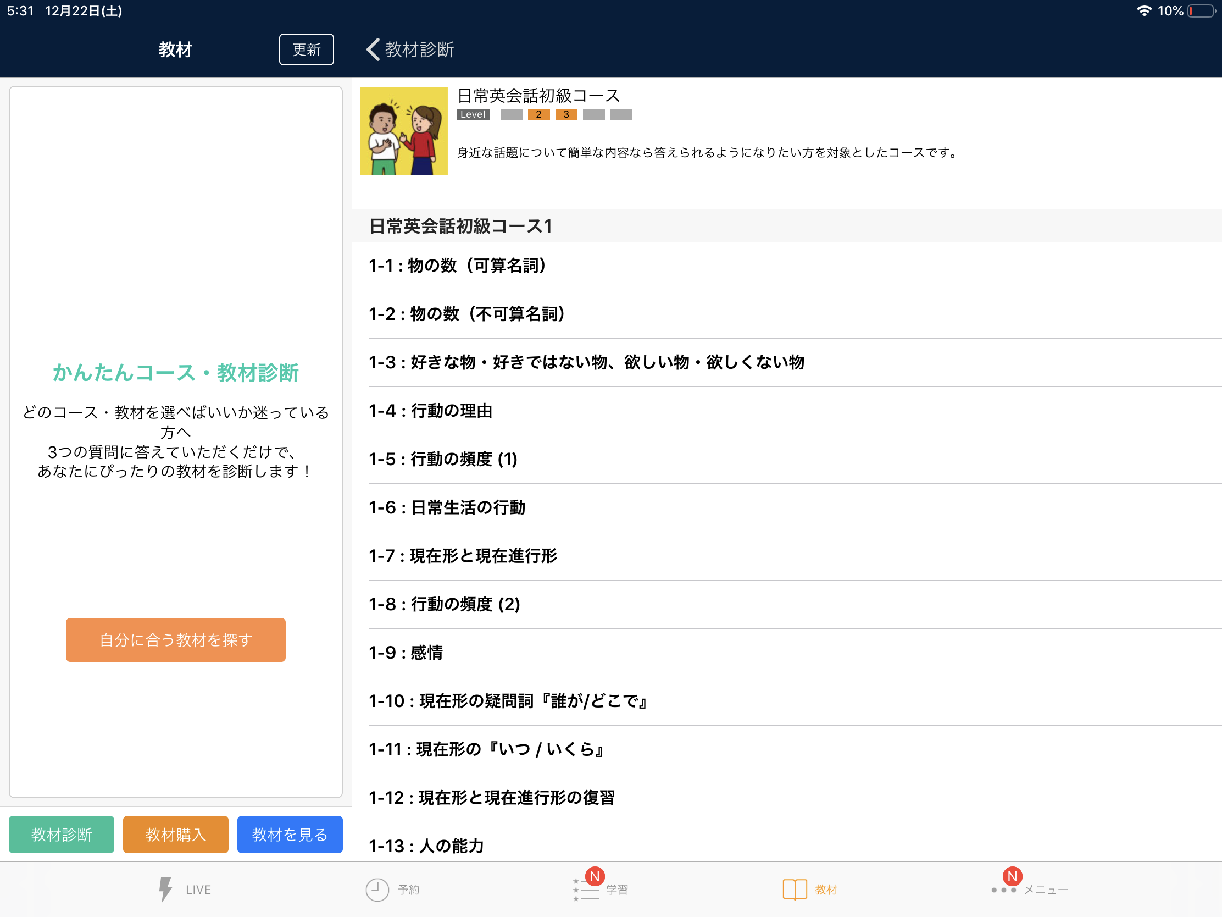Image resolution: width=1222 pixels, height=917 pixels.
Task: Open the course illustration thumbnail
Action: pos(404,131)
